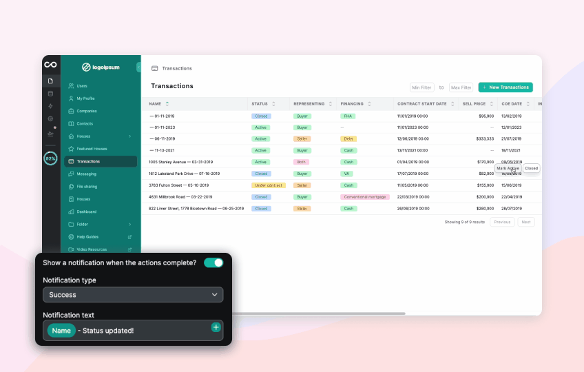Expand the Houses submenu chevron
Image resolution: width=584 pixels, height=372 pixels.
[x=130, y=136]
